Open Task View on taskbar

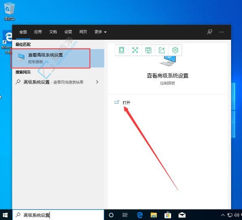[x=125, y=215]
